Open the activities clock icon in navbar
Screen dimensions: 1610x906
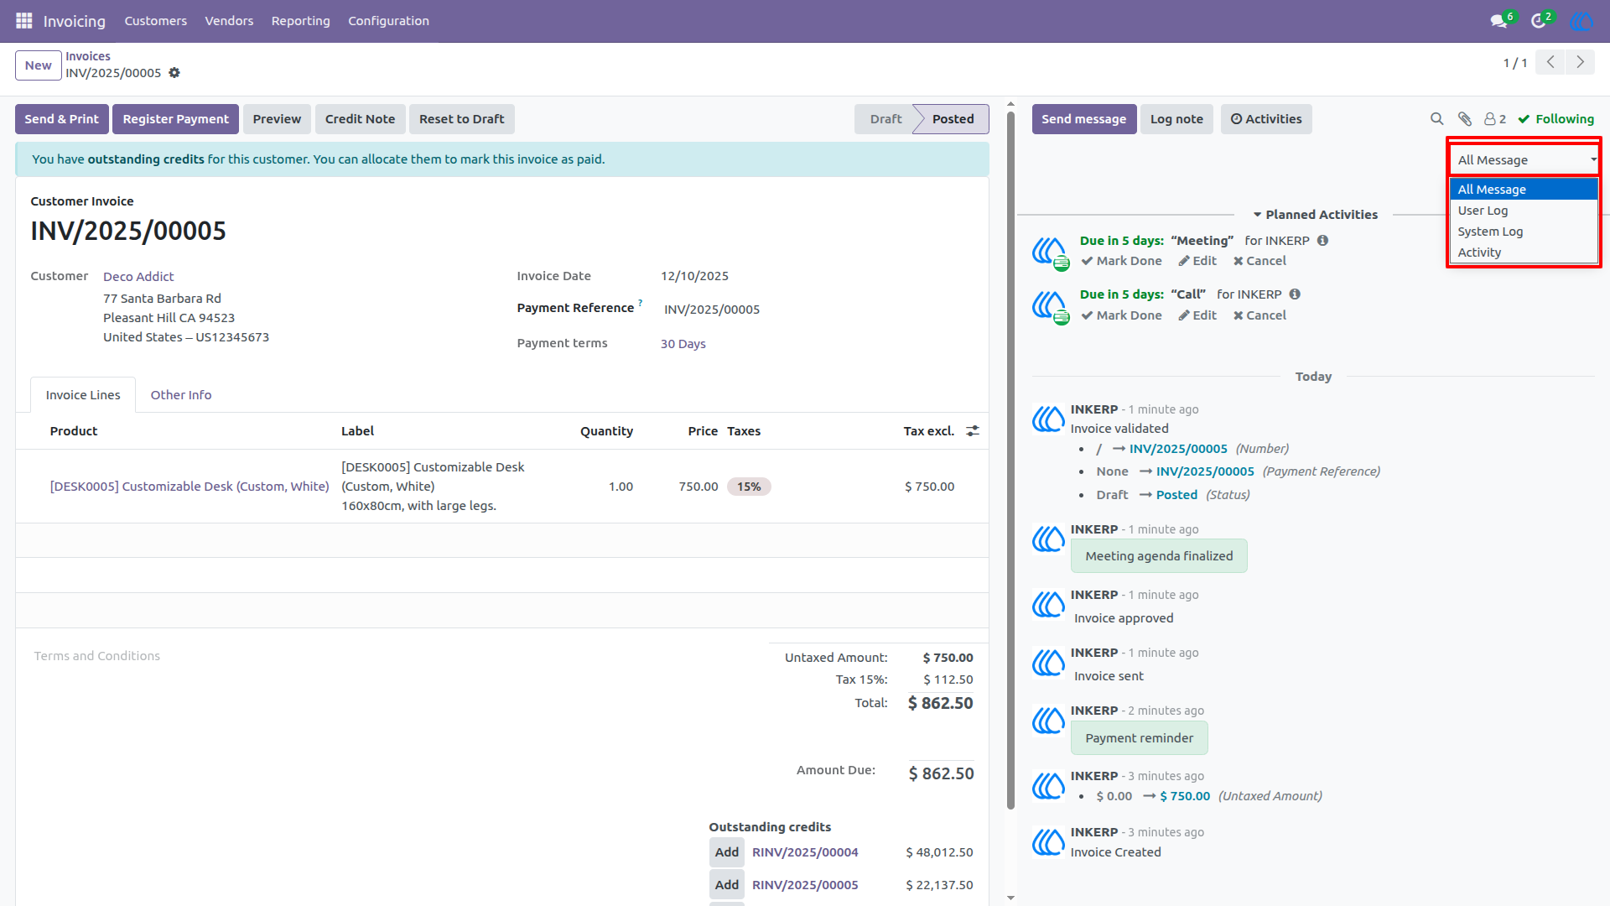[x=1538, y=21]
